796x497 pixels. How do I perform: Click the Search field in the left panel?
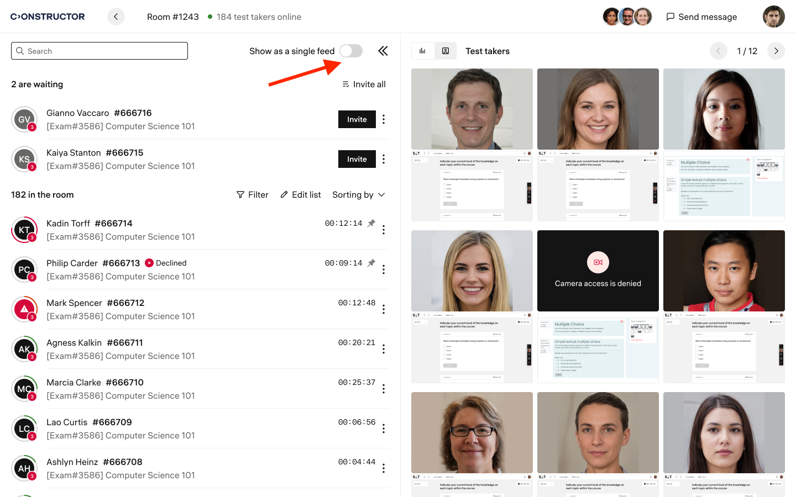(x=99, y=50)
